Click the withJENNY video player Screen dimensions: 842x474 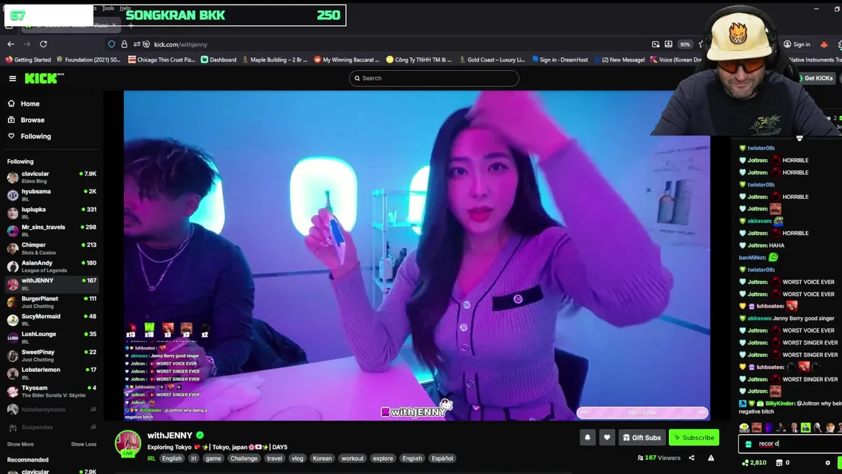click(416, 255)
